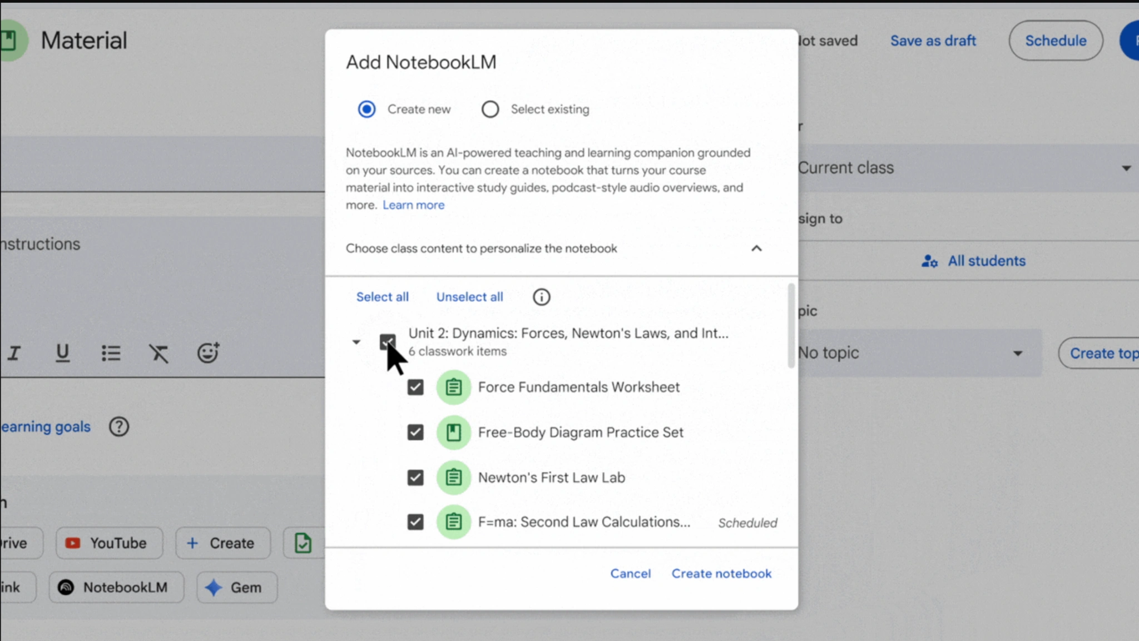Click the info icon beside Unselect all

pyautogui.click(x=541, y=297)
